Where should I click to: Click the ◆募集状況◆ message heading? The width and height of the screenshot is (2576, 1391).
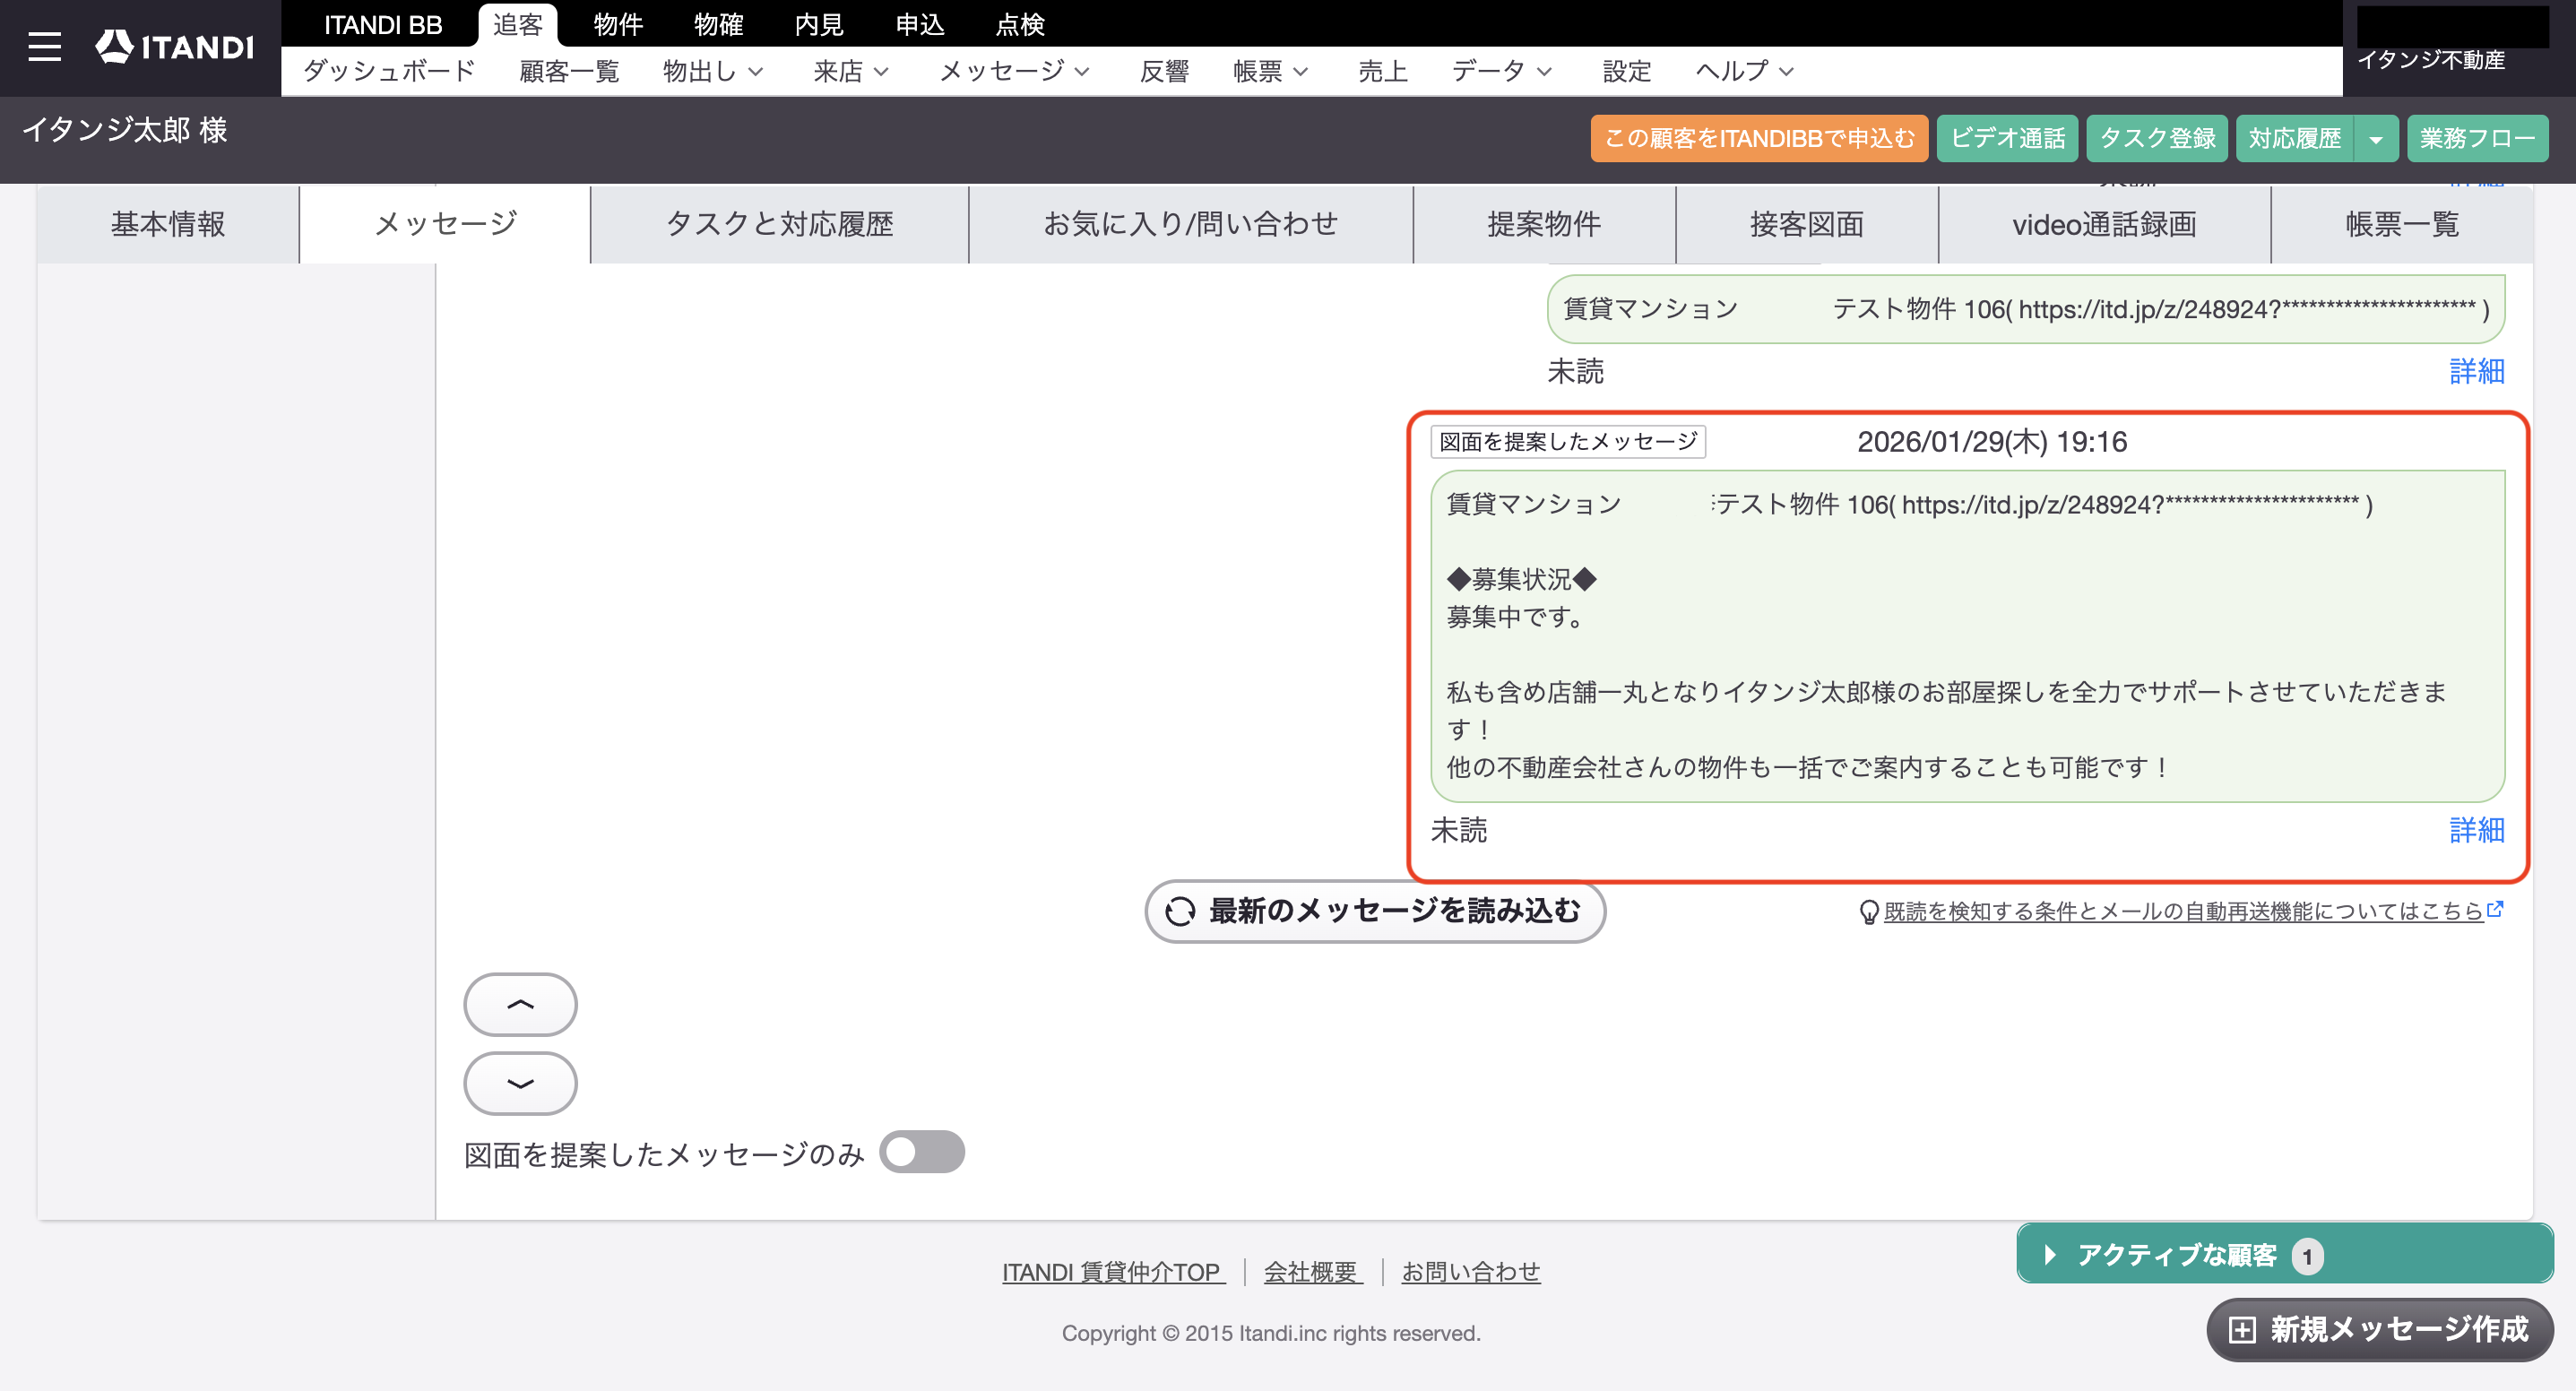1521,579
